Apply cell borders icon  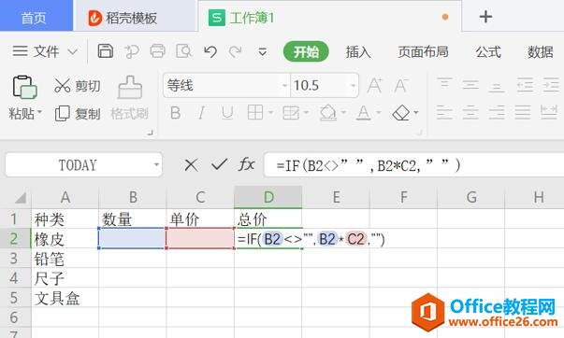point(255,112)
